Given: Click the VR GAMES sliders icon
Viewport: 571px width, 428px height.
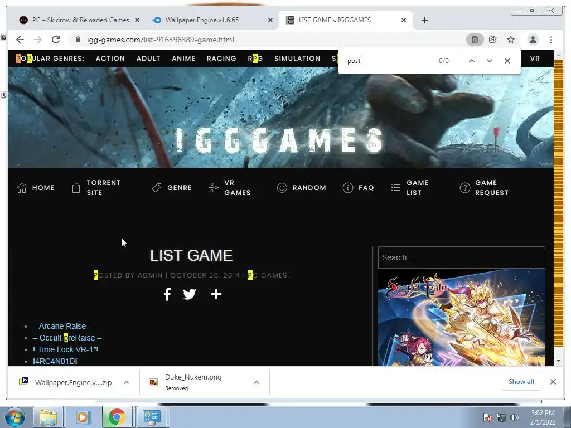Looking at the screenshot, I should tap(214, 188).
